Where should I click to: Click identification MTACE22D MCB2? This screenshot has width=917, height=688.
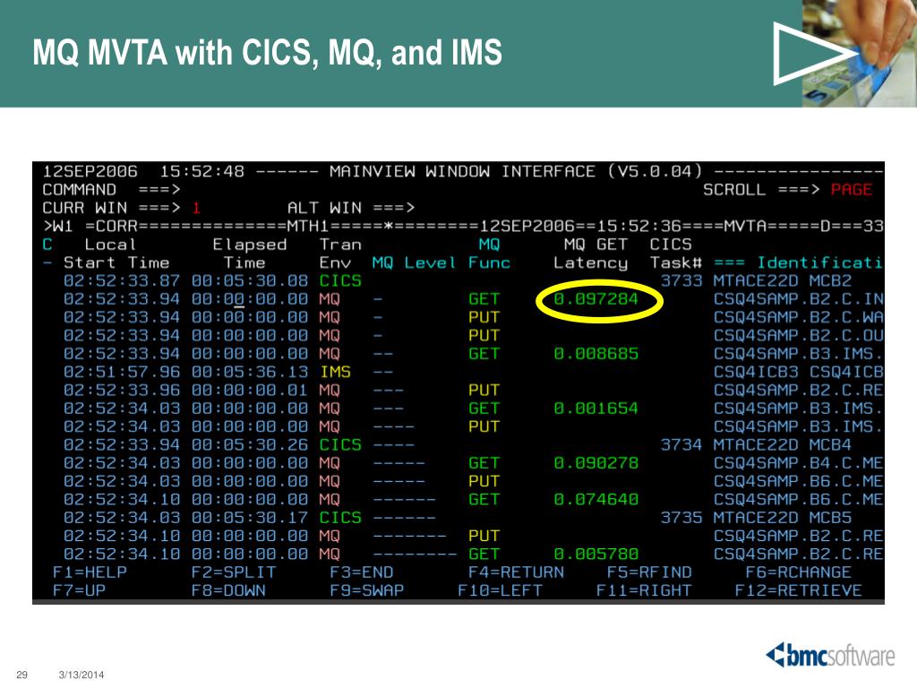pos(783,280)
